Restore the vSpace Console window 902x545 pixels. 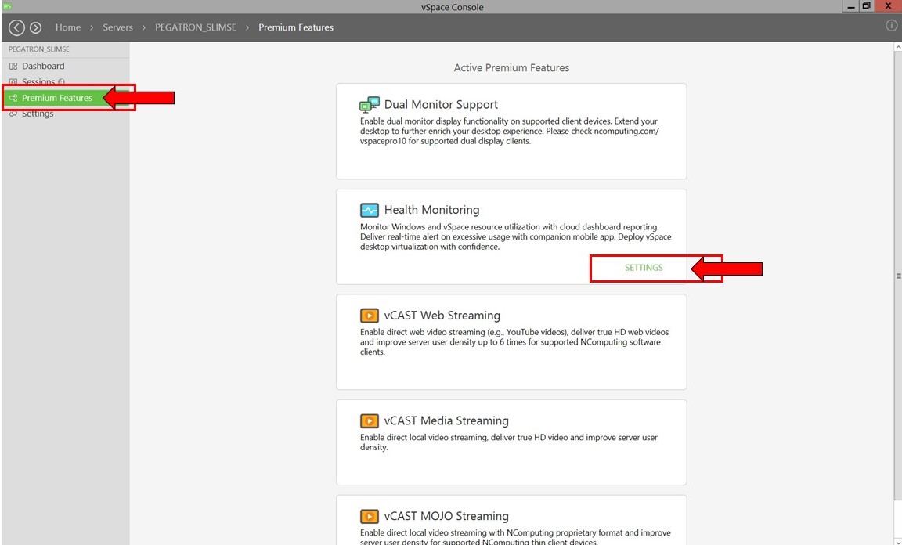[866, 6]
